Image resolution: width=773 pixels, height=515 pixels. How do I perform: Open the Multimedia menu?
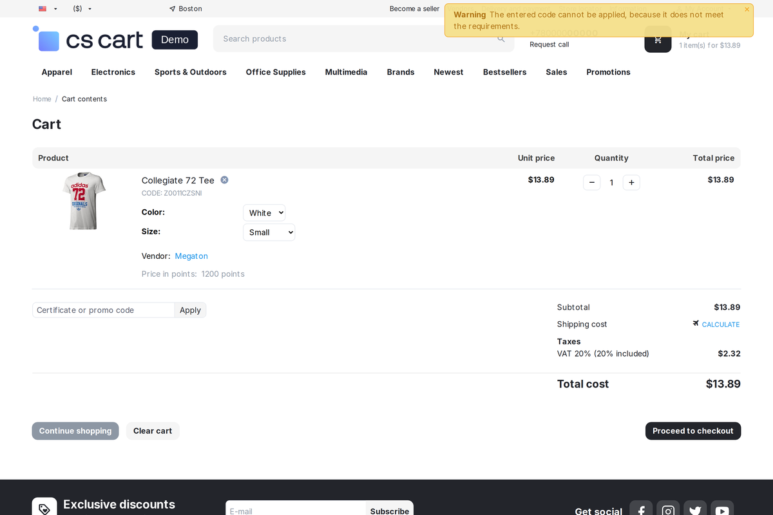click(346, 72)
